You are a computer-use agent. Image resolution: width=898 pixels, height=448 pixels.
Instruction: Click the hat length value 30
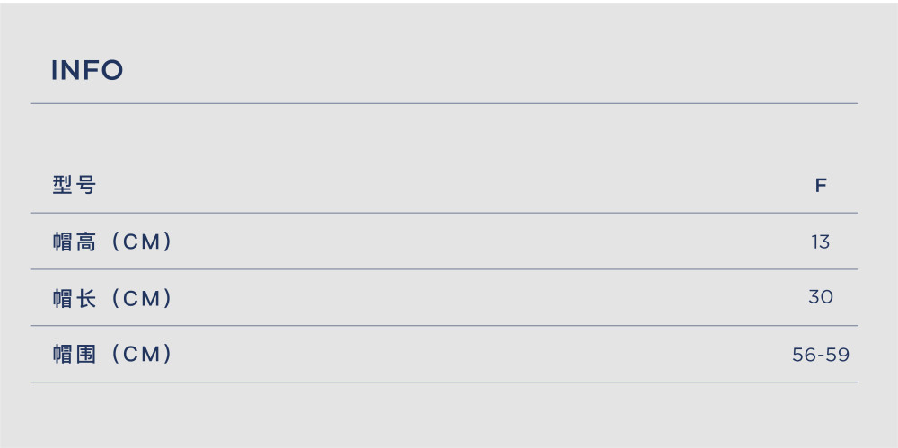(821, 297)
